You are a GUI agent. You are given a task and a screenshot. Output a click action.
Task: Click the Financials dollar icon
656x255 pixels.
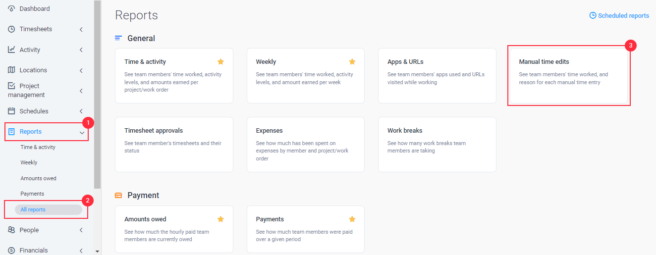[11, 250]
